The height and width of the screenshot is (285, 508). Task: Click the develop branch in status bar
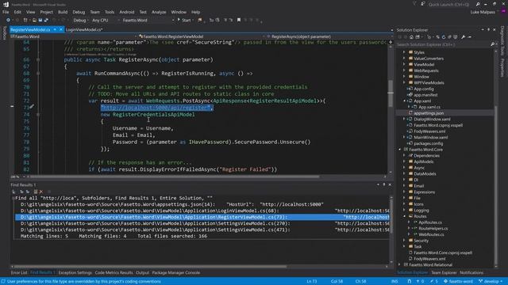(490, 282)
